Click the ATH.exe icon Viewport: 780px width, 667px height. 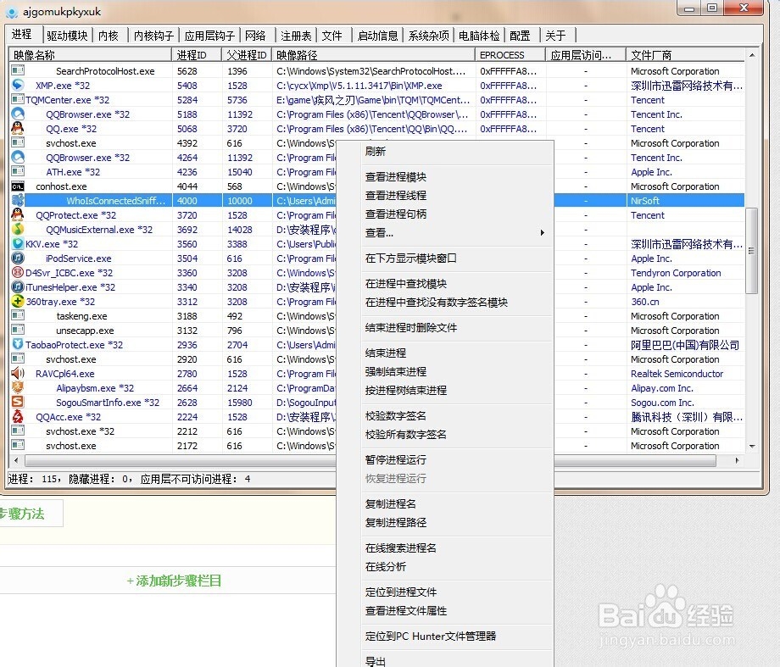pos(18,171)
